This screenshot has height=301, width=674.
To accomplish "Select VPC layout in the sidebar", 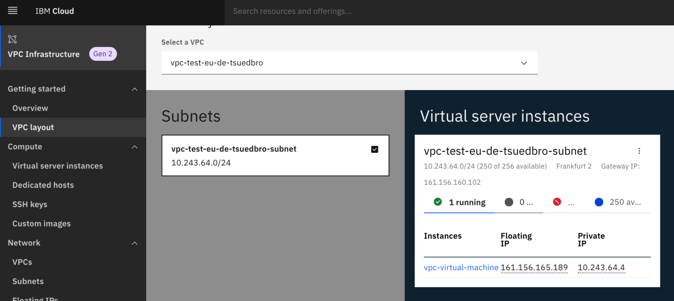I will click(33, 127).
